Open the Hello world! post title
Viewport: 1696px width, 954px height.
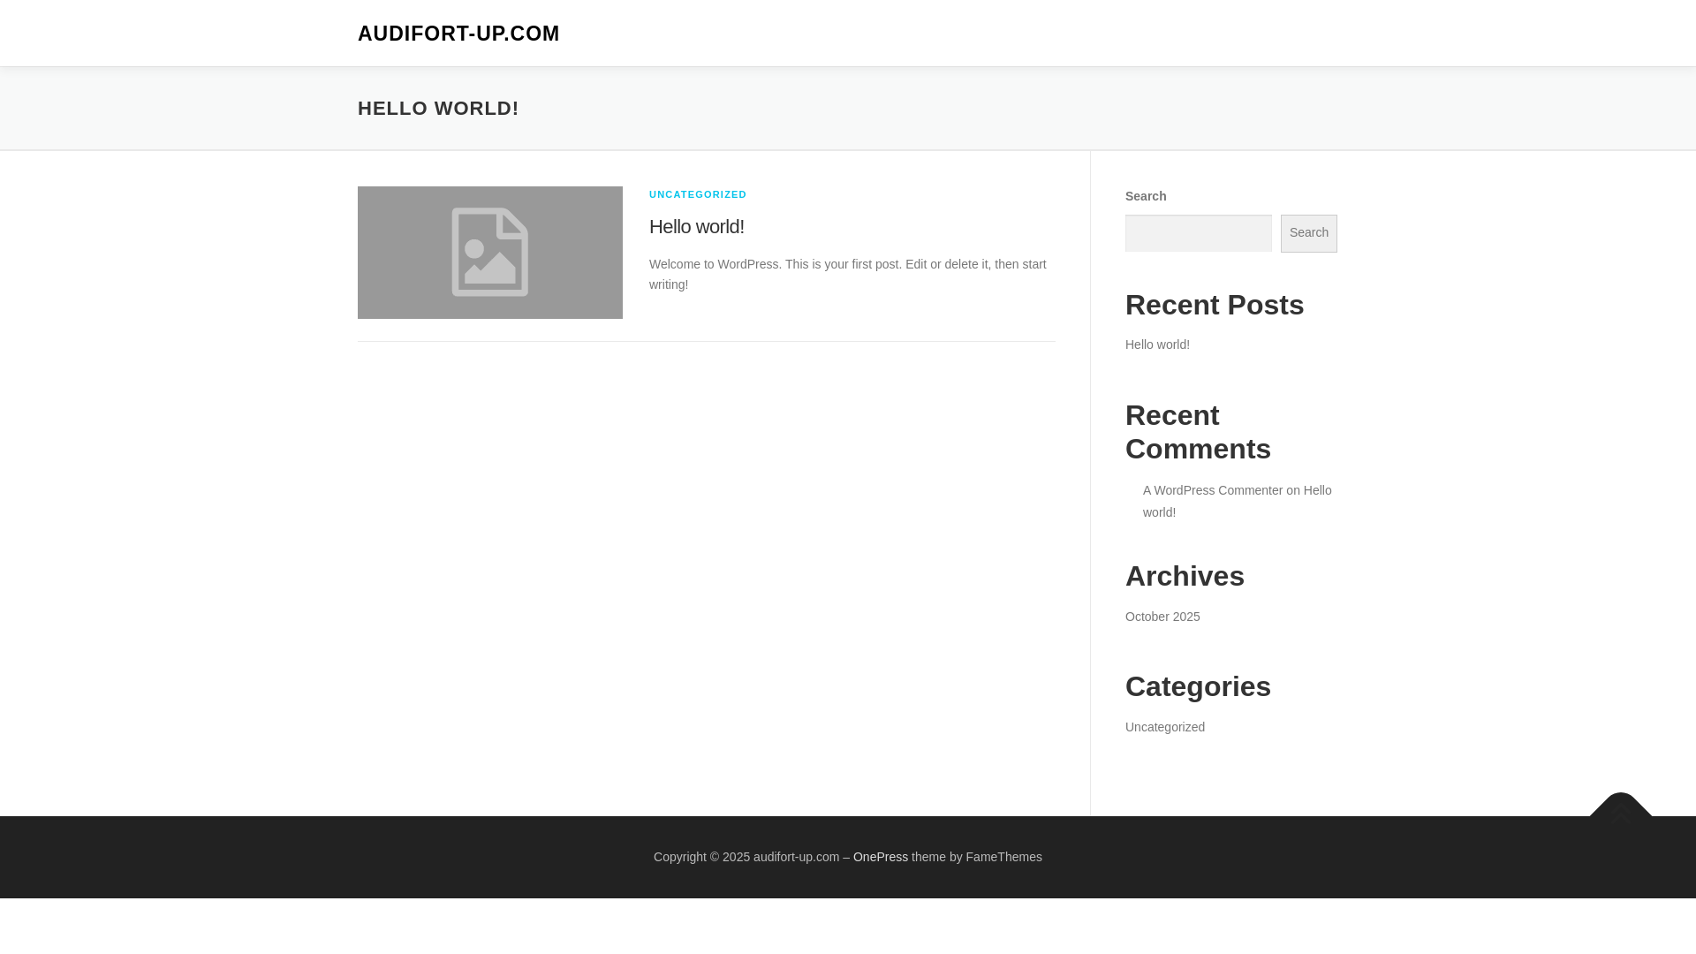click(696, 227)
